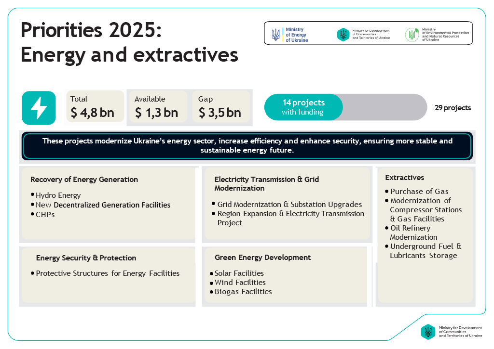This screenshot has width=494, height=349.
Task: Click the Ministry of Energy trident logo
Action: pyautogui.click(x=276, y=34)
